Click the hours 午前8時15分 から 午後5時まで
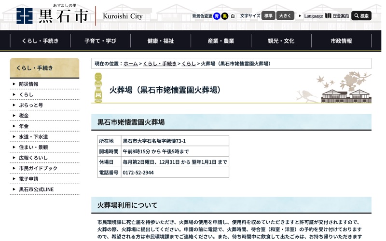 click(156, 151)
